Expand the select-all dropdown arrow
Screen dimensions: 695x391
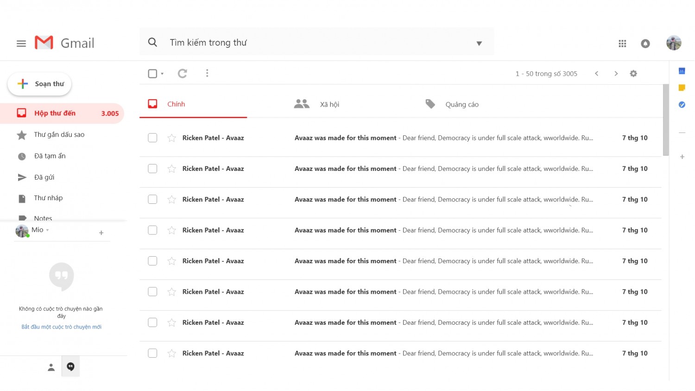coord(162,74)
